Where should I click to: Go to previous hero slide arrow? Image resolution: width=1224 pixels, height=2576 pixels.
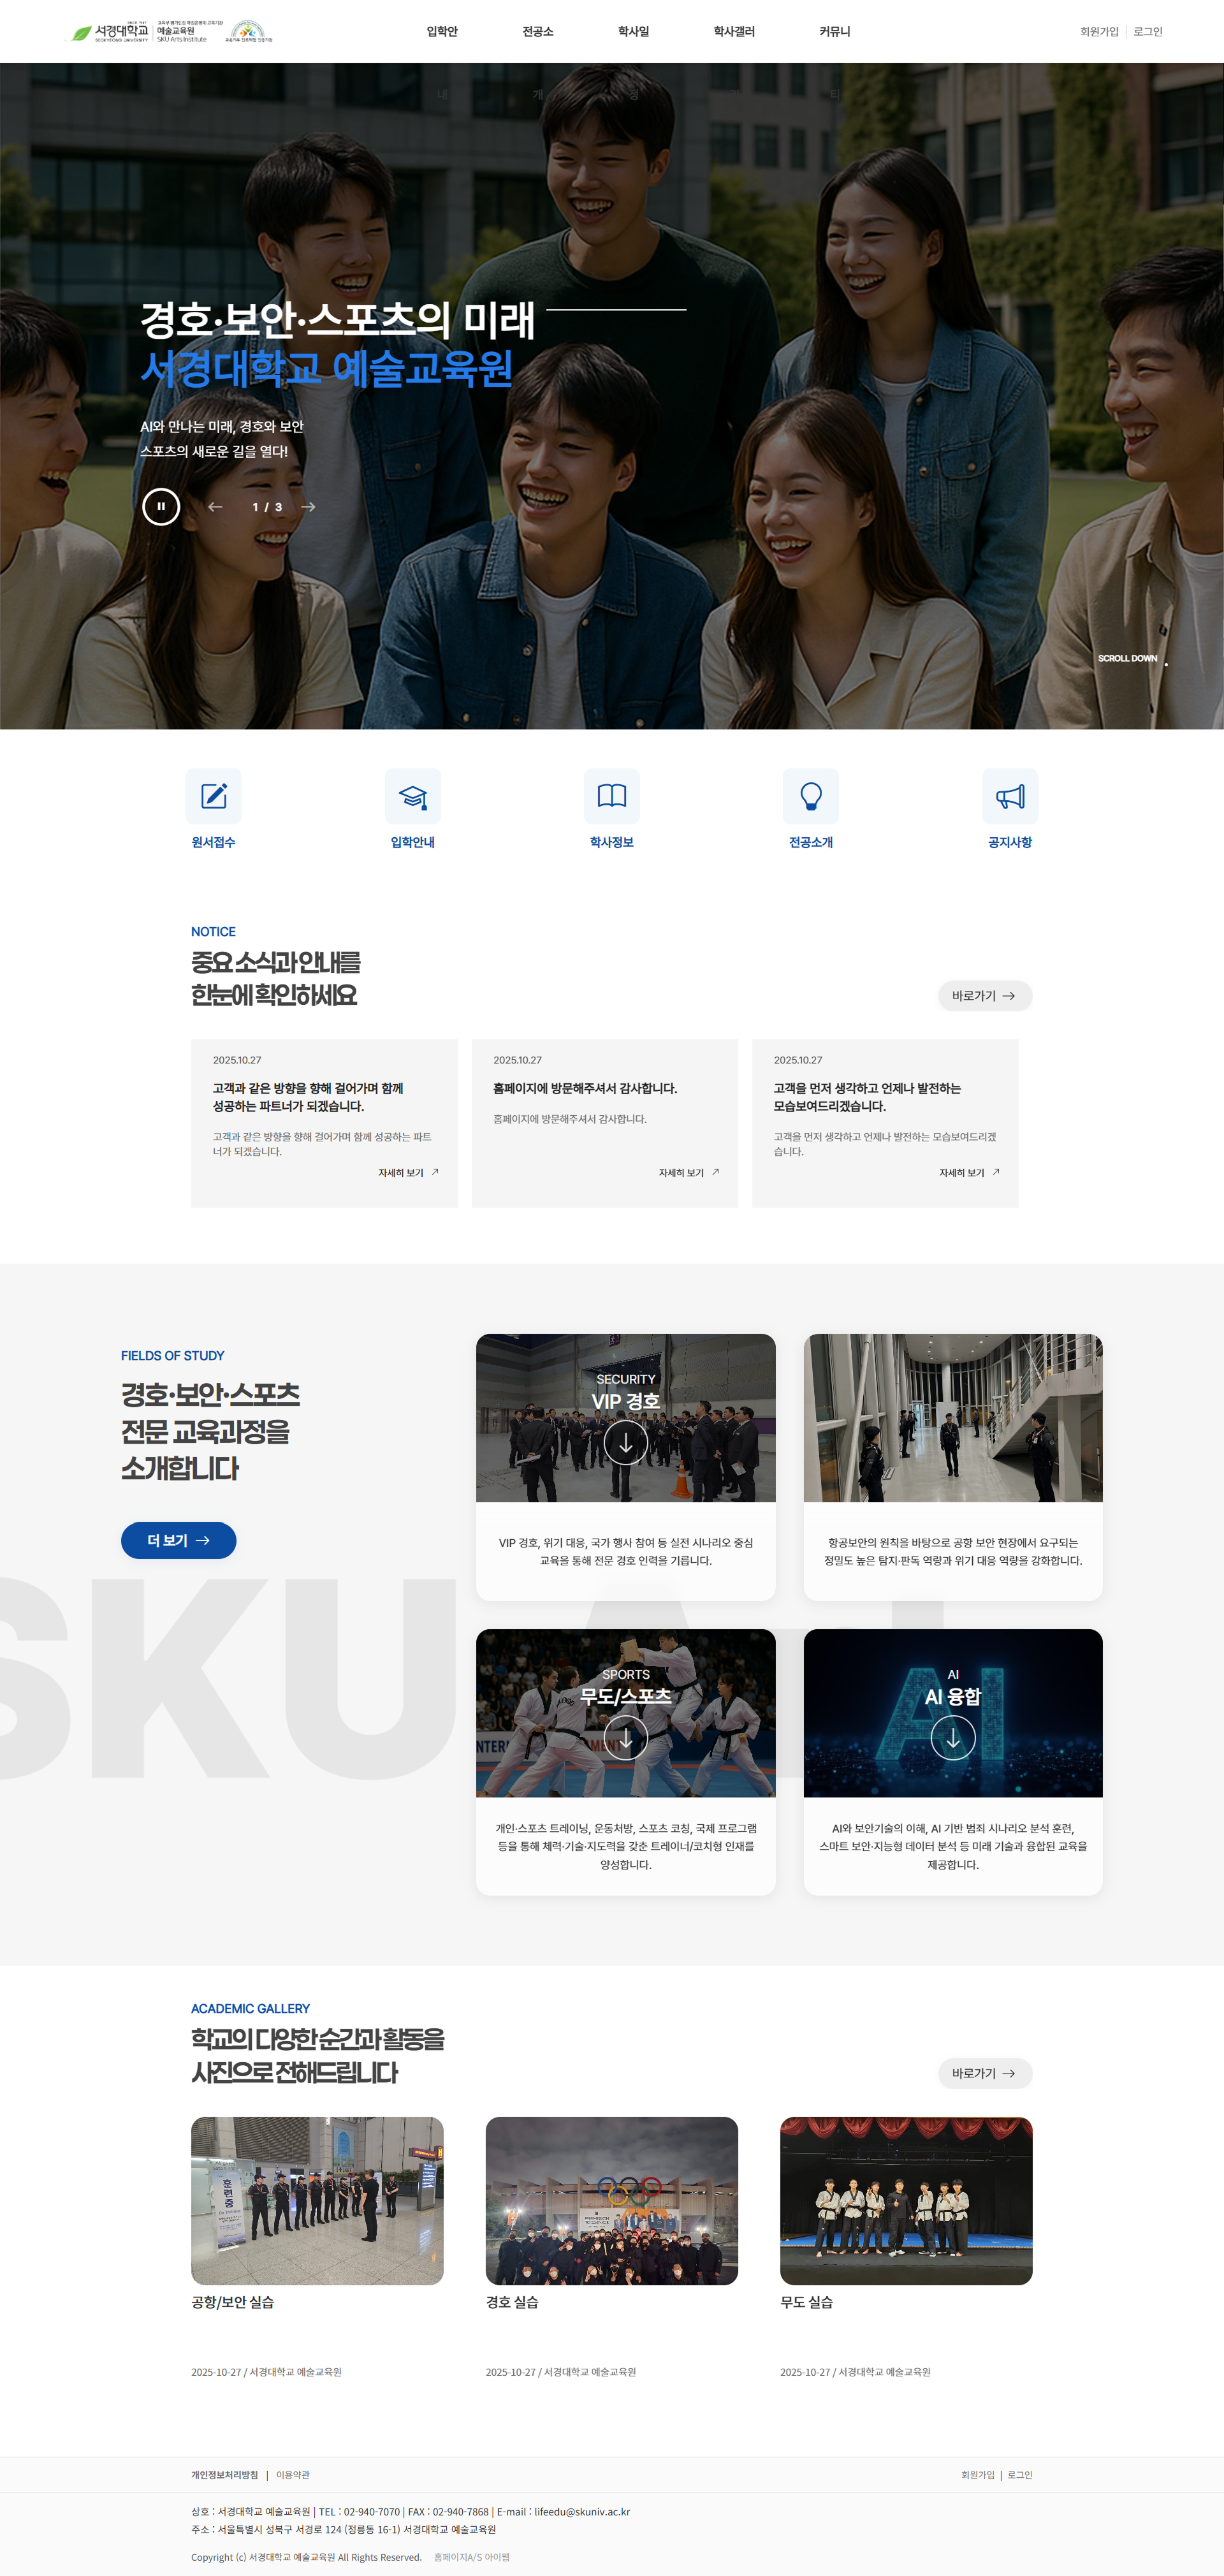pyautogui.click(x=215, y=507)
